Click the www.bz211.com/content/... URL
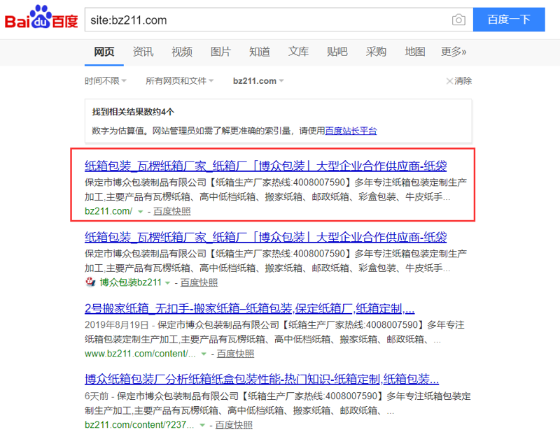560x432 pixels. click(x=141, y=354)
